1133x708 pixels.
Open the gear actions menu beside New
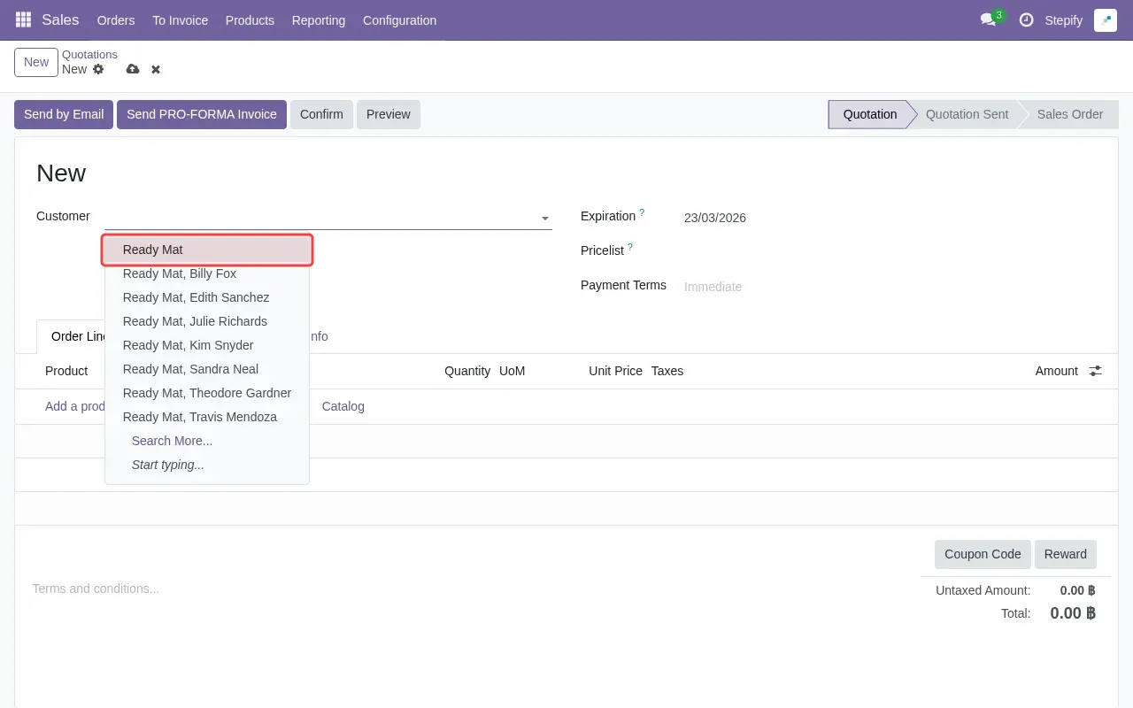(98, 69)
